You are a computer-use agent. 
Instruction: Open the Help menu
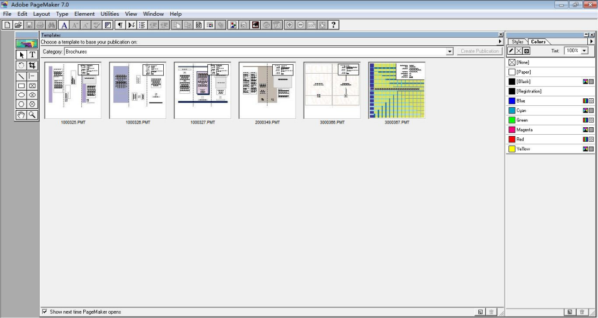click(175, 14)
